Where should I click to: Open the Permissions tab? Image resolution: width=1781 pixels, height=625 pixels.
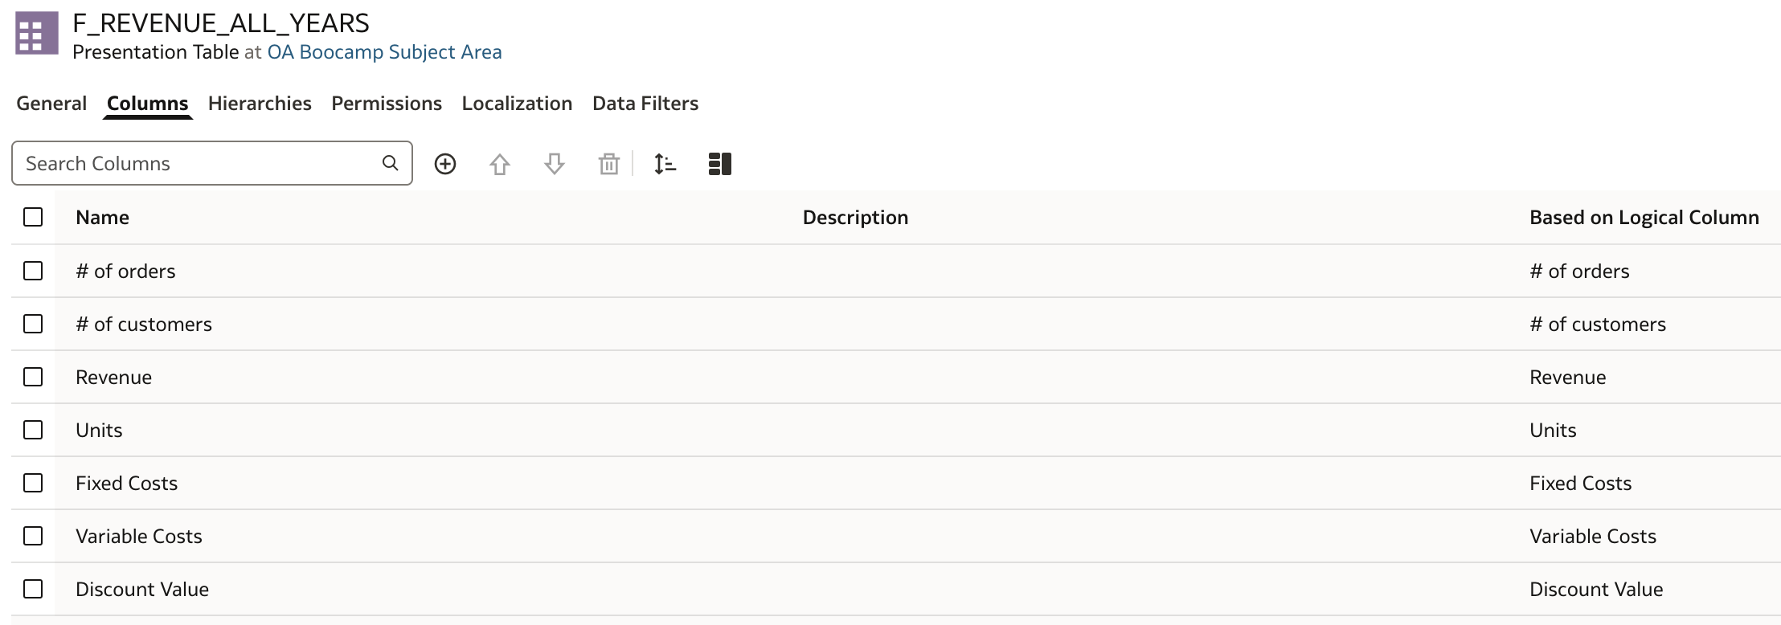tap(387, 104)
